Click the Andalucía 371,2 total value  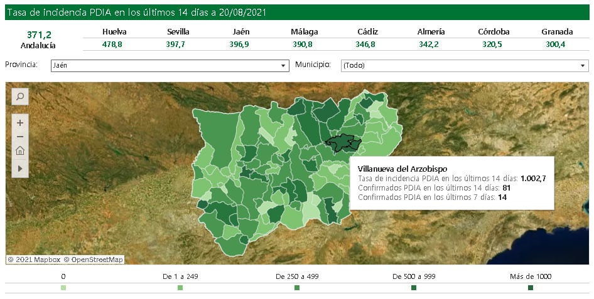pyautogui.click(x=39, y=34)
